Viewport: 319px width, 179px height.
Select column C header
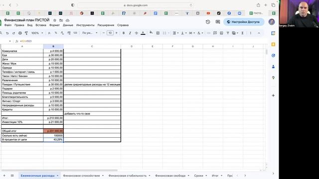tap(92, 46)
